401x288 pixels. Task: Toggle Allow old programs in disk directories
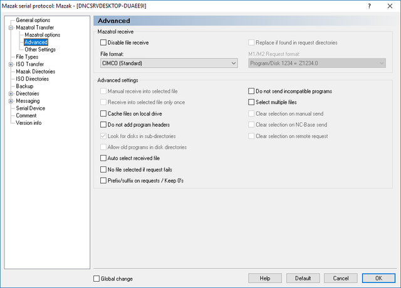point(103,147)
